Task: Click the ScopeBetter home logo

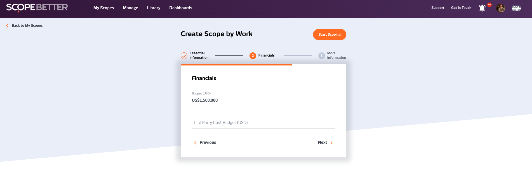Action: (37, 8)
